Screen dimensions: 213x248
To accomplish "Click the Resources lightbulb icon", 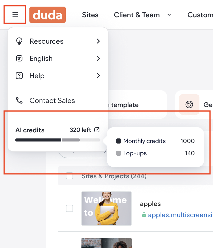I will (19, 41).
